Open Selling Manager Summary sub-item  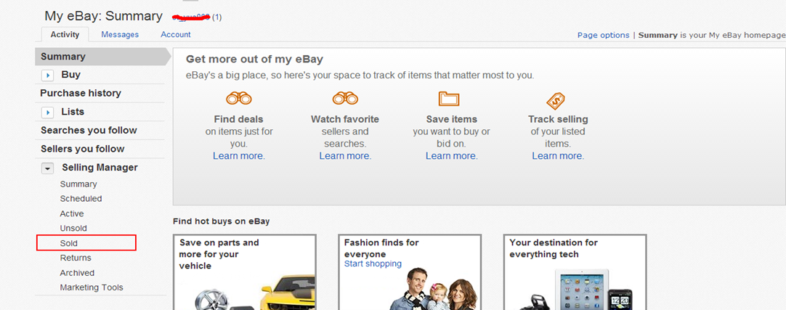tap(78, 184)
